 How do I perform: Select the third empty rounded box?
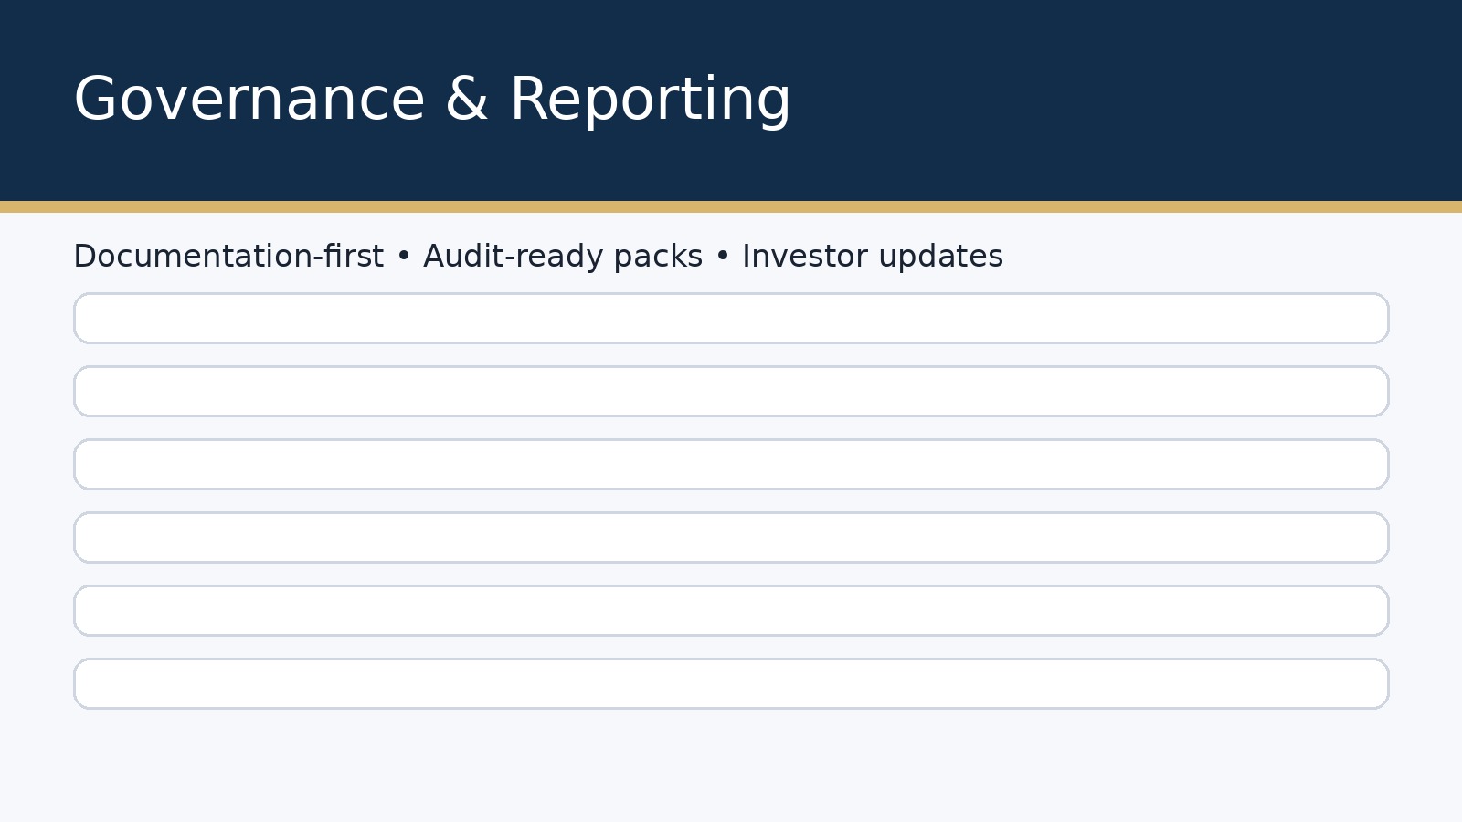[x=731, y=465]
